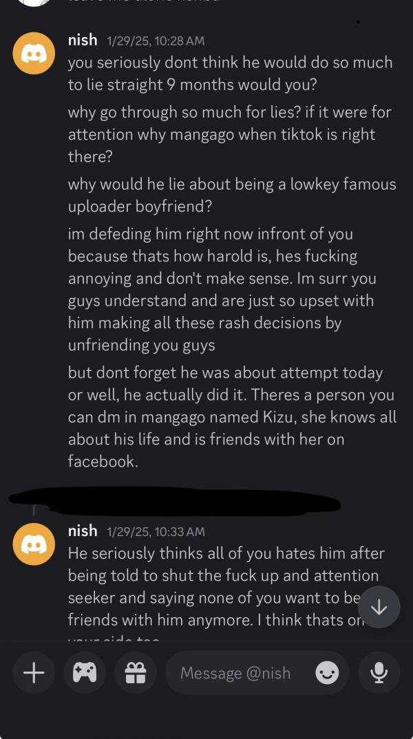
Task: Open the nish username above the 10:28 message
Action: click(83, 41)
